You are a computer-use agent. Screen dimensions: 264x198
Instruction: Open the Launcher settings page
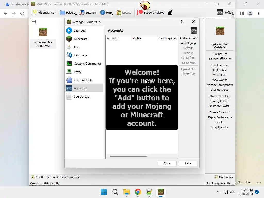tap(84, 31)
